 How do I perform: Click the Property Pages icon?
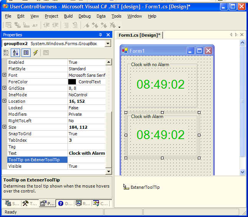pos(46,53)
